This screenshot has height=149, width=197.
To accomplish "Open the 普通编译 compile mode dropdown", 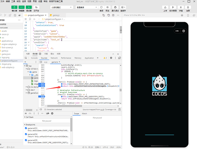I will [87, 7].
